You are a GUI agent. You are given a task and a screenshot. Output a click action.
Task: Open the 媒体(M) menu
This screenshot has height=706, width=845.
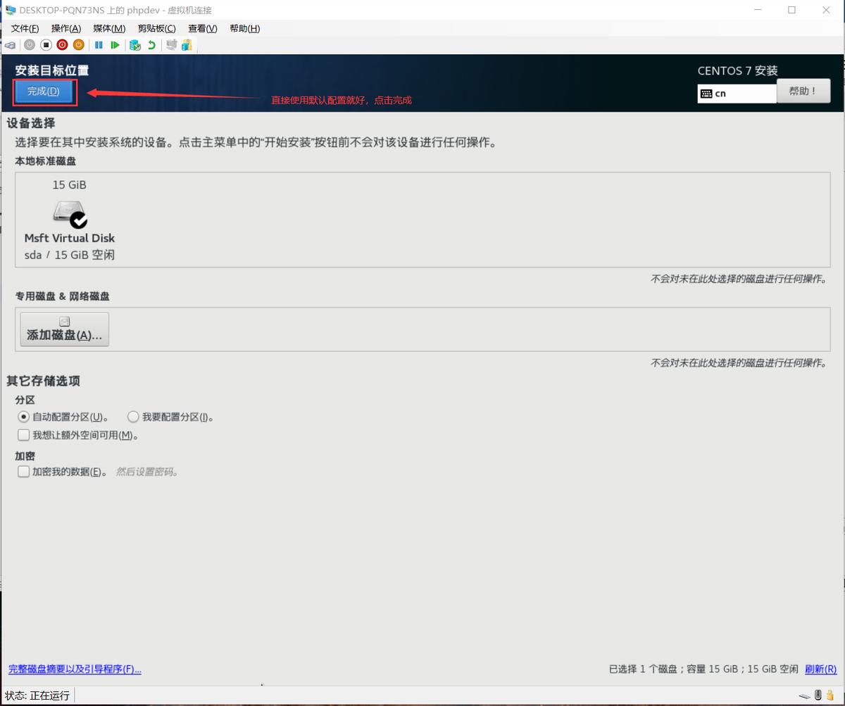click(x=108, y=28)
